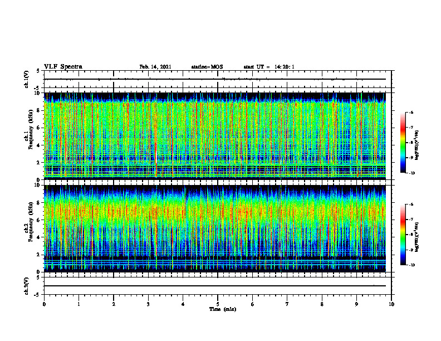Click the "-6" label on ch.1 colorbar
Image resolution: width=441 pixels, height=341 pixels.
(411, 112)
